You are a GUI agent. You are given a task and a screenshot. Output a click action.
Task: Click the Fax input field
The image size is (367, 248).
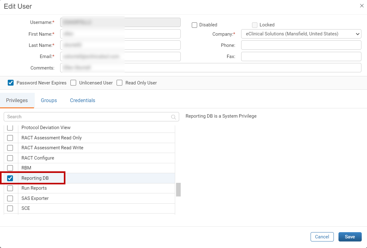[x=301, y=56]
